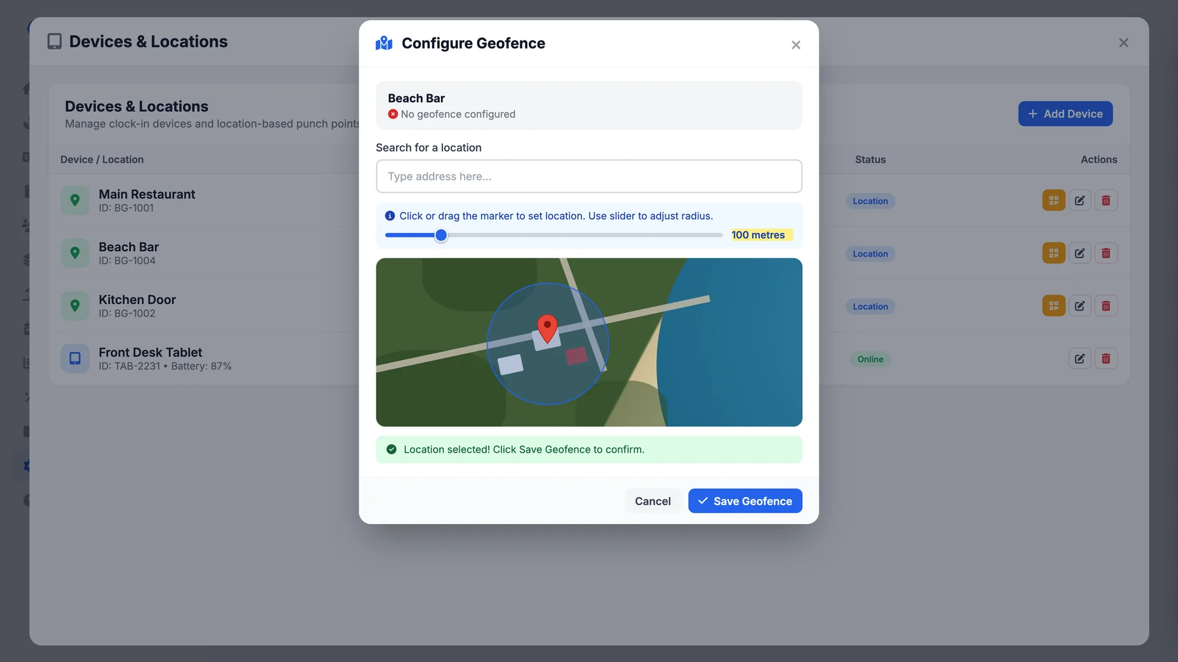Close the Devices & Locations panel

pyautogui.click(x=1124, y=43)
